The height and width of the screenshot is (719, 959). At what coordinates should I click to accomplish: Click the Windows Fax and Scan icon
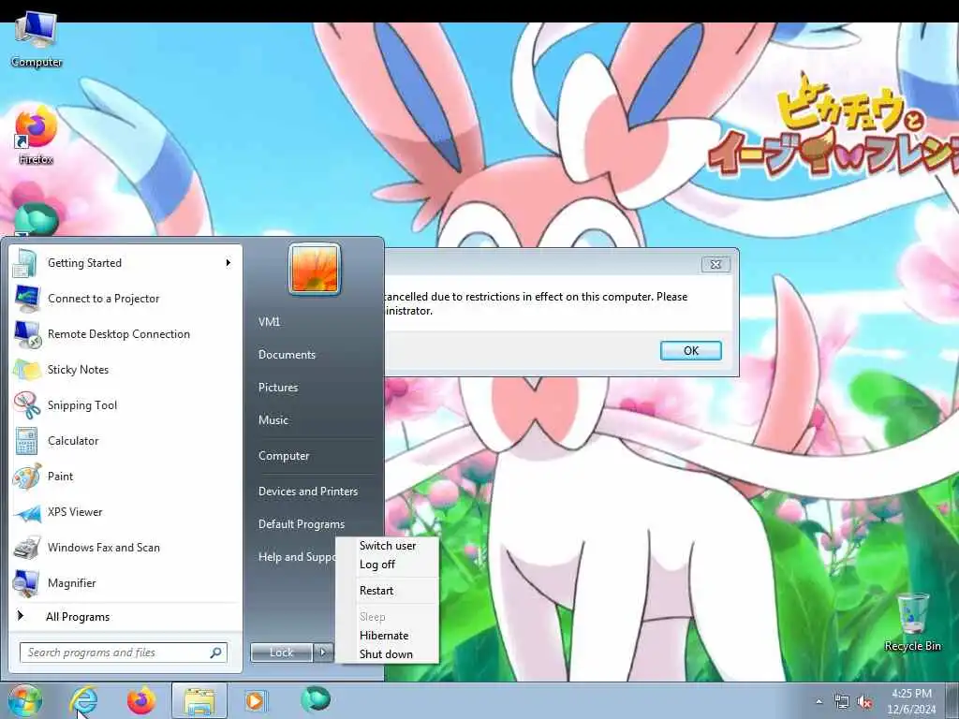[x=27, y=548]
